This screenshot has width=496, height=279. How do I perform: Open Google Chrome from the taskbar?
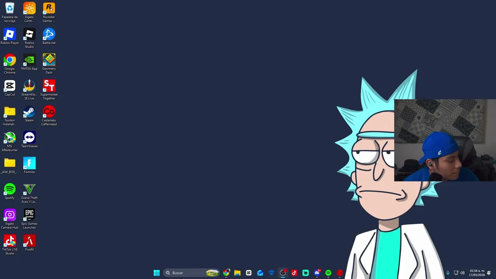226,273
